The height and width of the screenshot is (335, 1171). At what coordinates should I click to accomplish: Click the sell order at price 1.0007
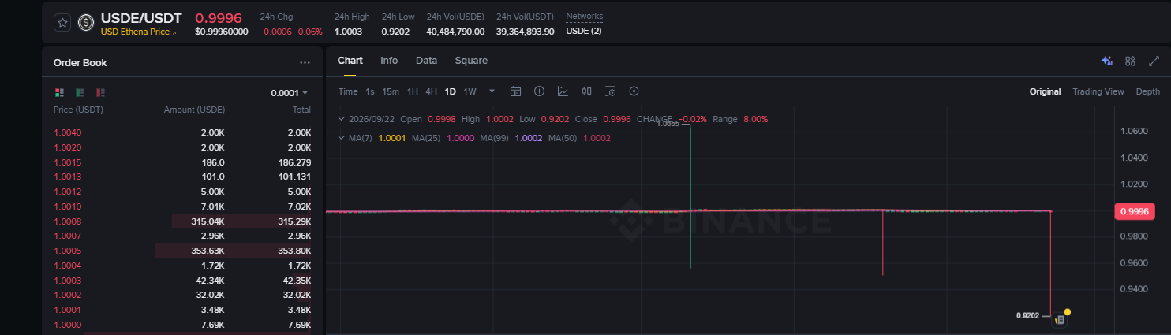(182, 236)
